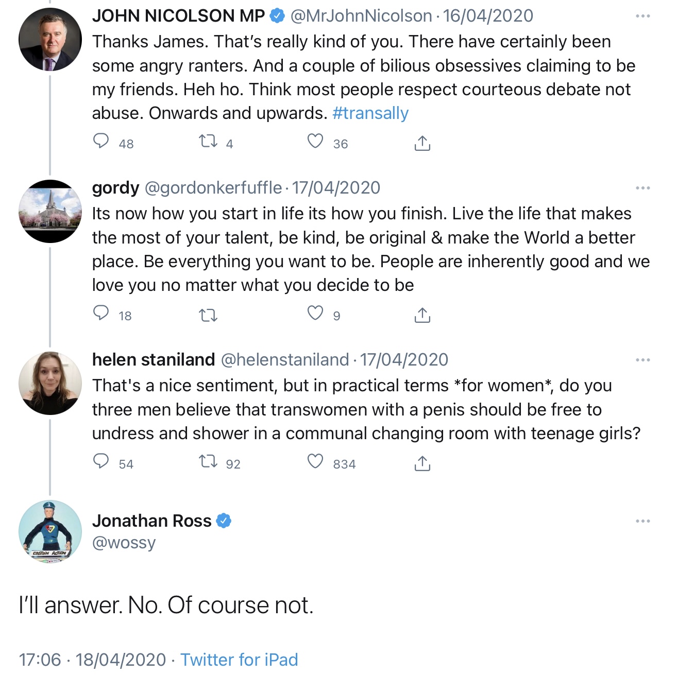
Task: Reply to John Nicolson's tweet
Action: [101, 141]
